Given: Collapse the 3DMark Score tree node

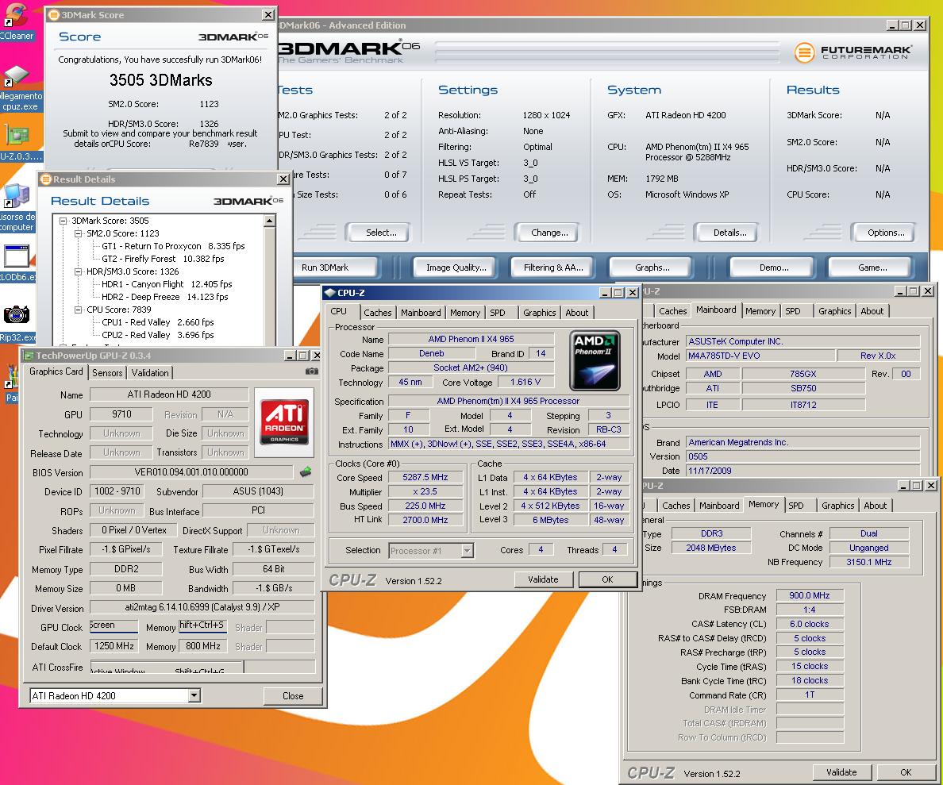Looking at the screenshot, I should [x=64, y=221].
